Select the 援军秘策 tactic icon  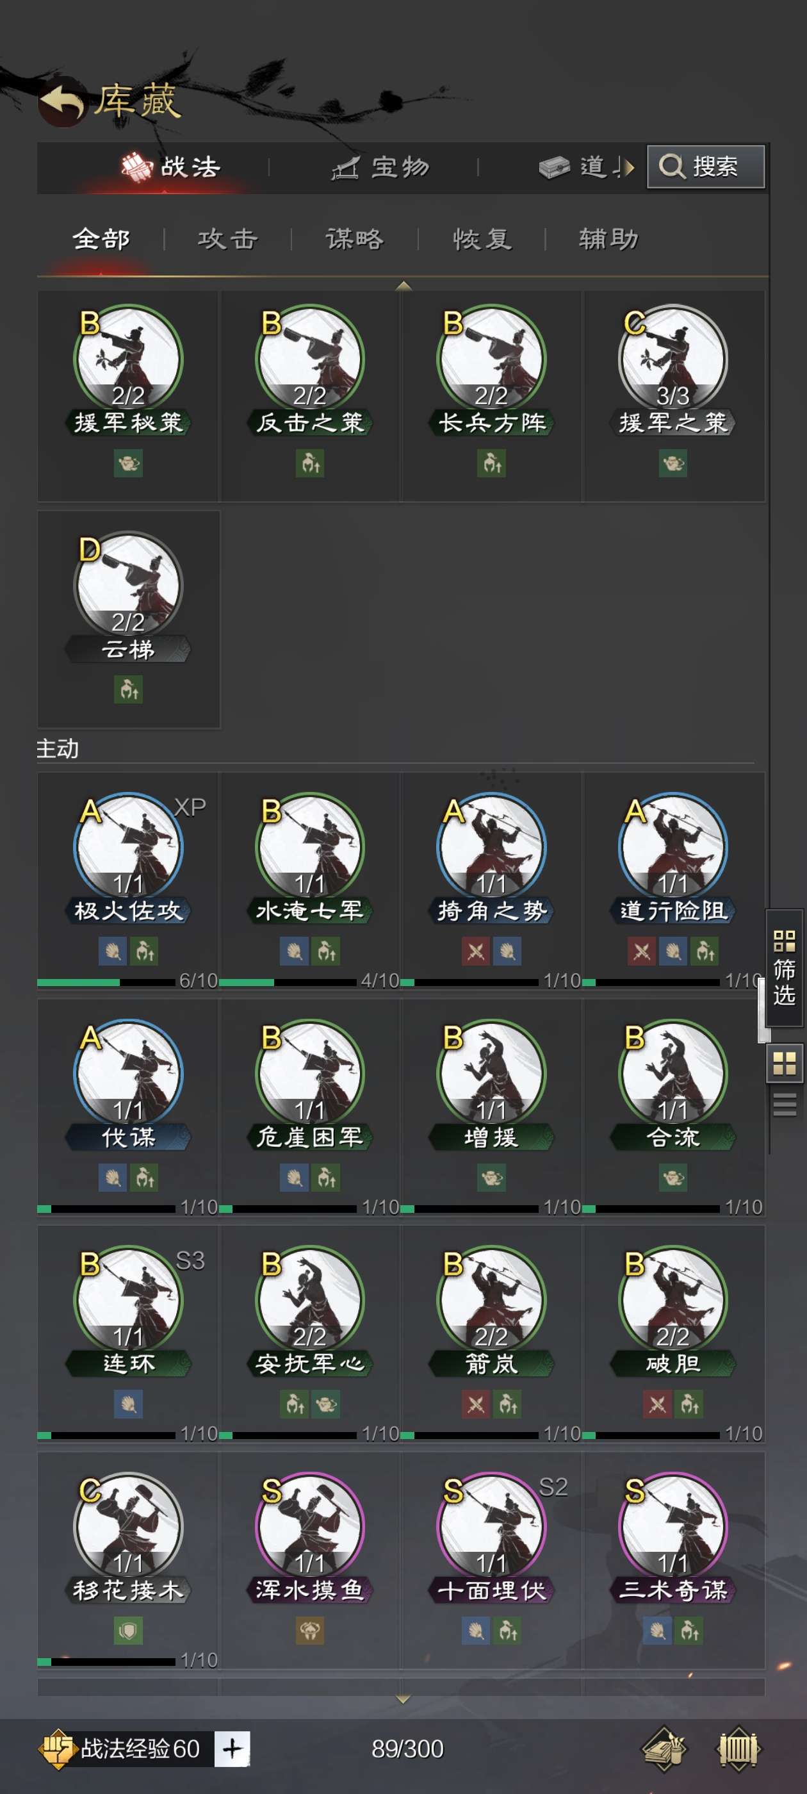point(128,359)
